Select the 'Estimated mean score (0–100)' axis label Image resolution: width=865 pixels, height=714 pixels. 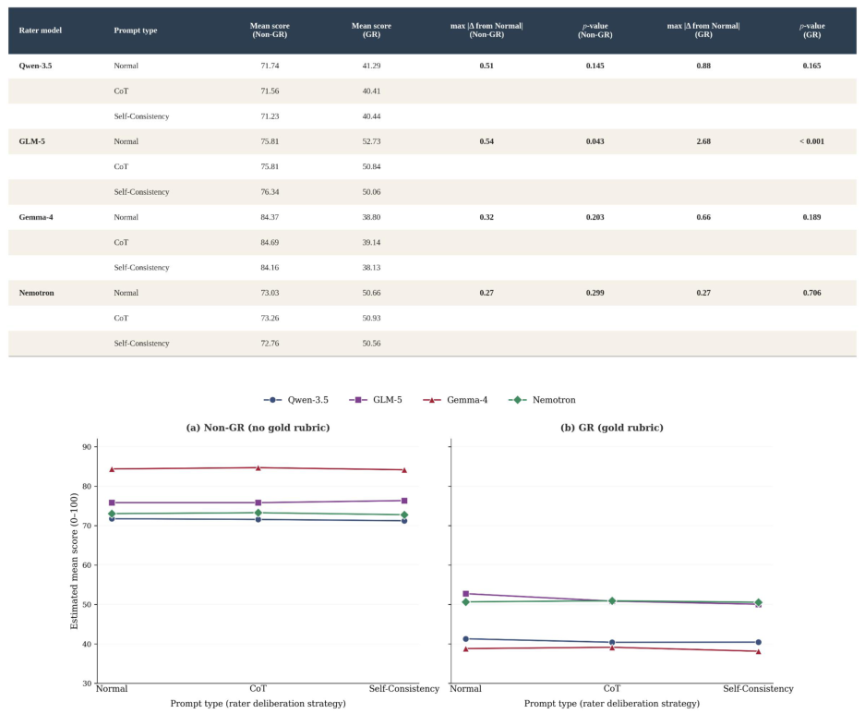coord(75,562)
